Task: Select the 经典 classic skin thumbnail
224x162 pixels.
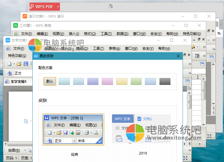Action: click(x=73, y=129)
